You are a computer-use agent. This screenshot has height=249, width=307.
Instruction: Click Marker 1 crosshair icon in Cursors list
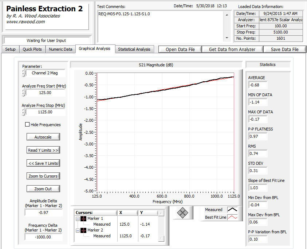(84, 219)
